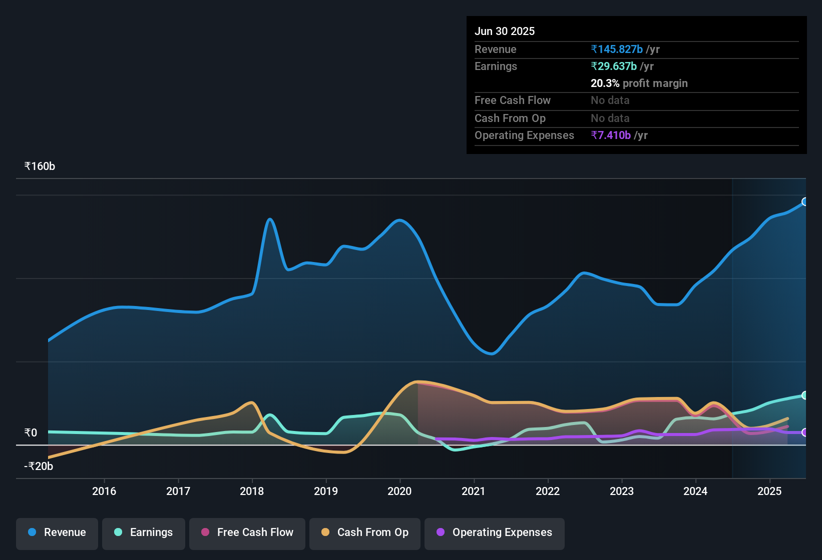Click the Jun 30 2025 tooltip date
Image resolution: width=822 pixels, height=560 pixels.
505,31
